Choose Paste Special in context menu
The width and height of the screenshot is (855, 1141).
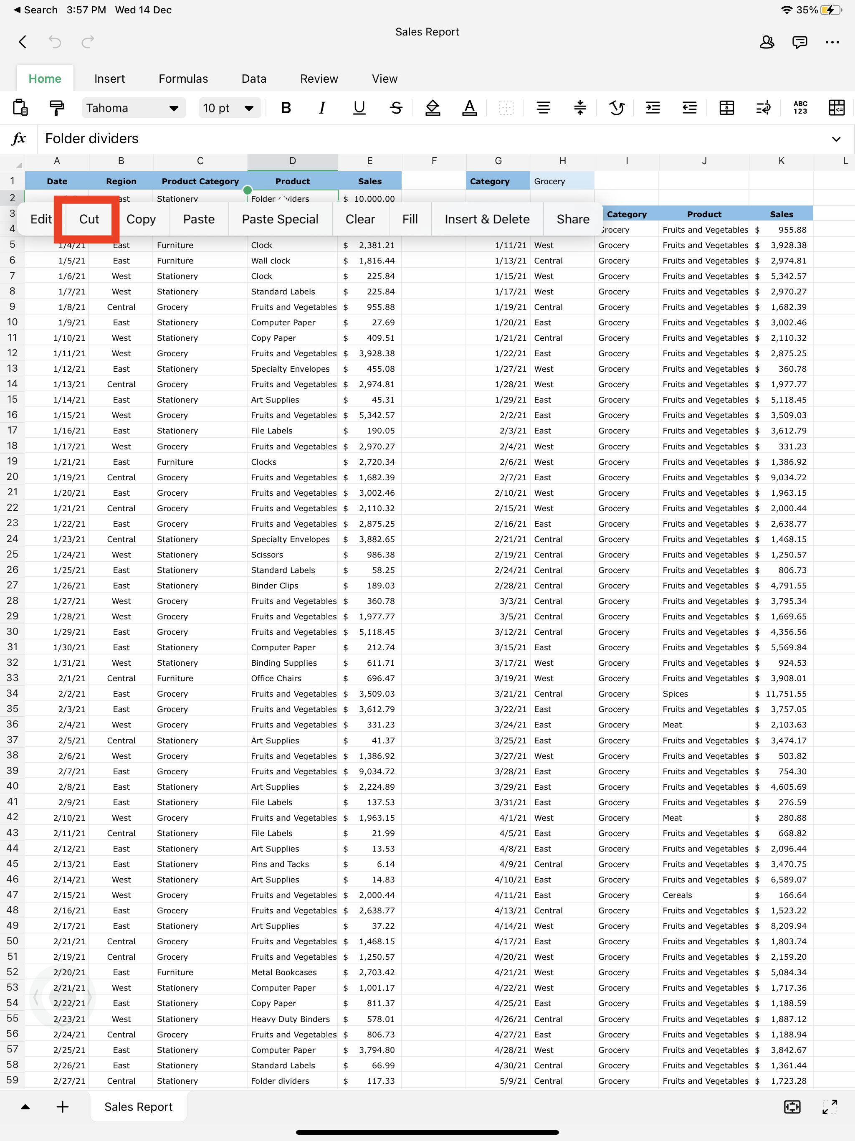coord(280,219)
